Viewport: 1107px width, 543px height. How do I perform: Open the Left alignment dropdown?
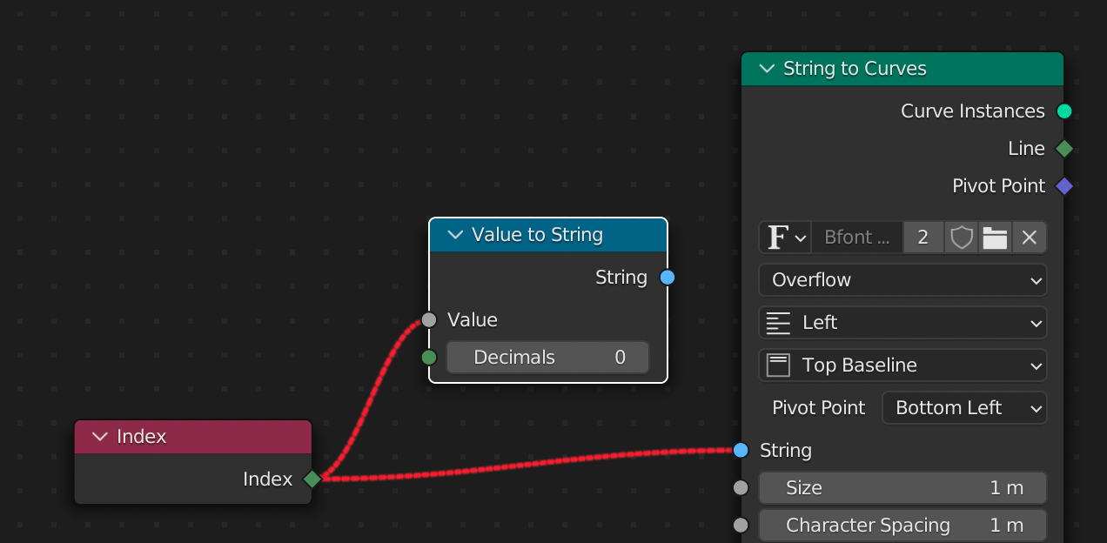click(902, 323)
